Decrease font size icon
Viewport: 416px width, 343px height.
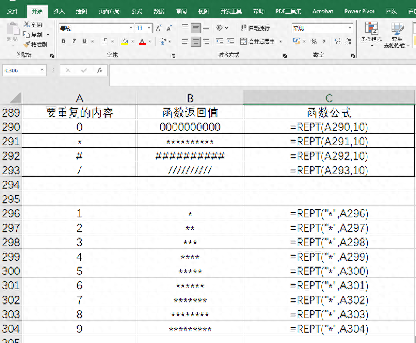click(x=169, y=28)
